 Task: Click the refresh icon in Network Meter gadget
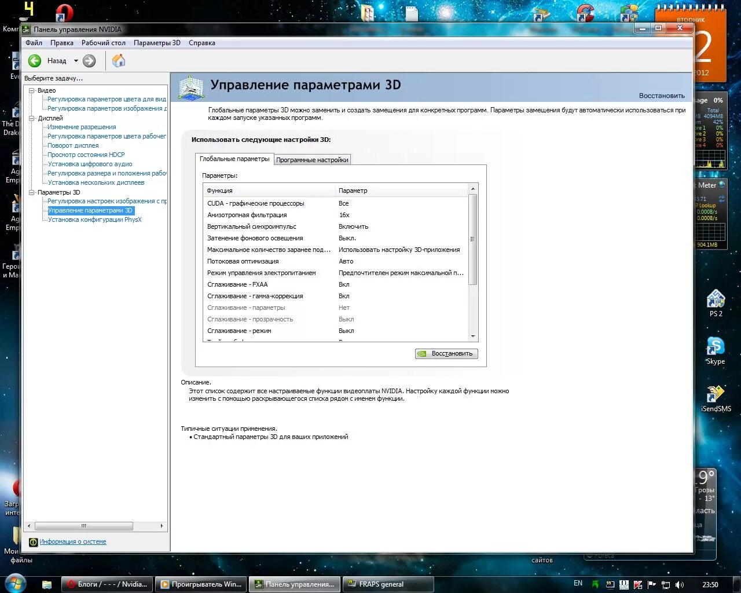[x=722, y=199]
